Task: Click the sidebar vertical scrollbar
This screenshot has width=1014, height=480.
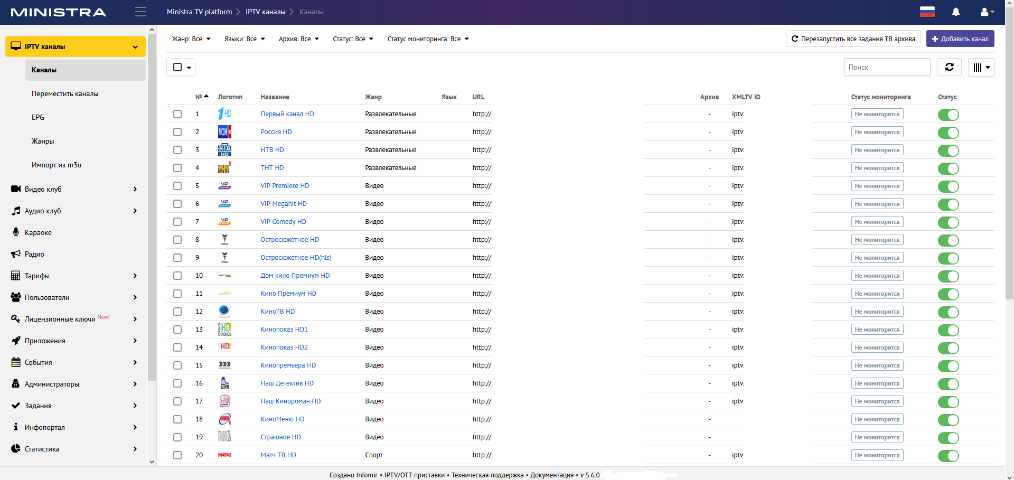Action: pos(152,207)
